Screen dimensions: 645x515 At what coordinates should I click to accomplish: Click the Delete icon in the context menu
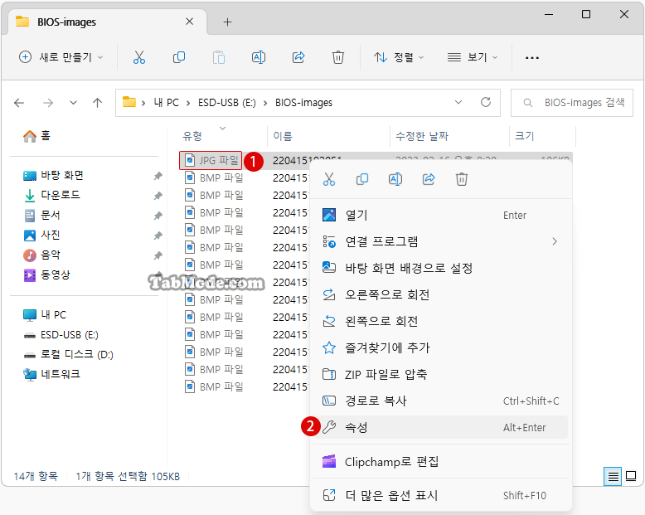click(462, 179)
